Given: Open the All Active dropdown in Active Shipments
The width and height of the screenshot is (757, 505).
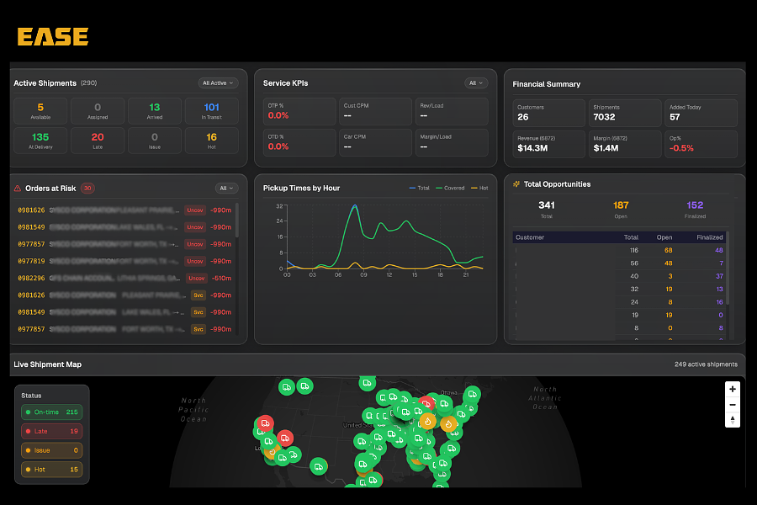Looking at the screenshot, I should pyautogui.click(x=218, y=82).
